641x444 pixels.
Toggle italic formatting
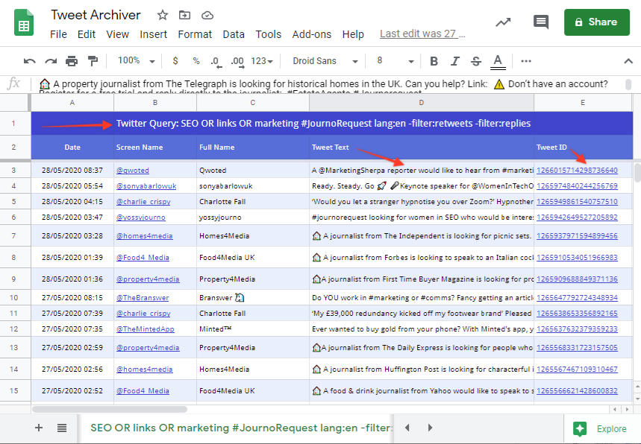click(x=454, y=61)
